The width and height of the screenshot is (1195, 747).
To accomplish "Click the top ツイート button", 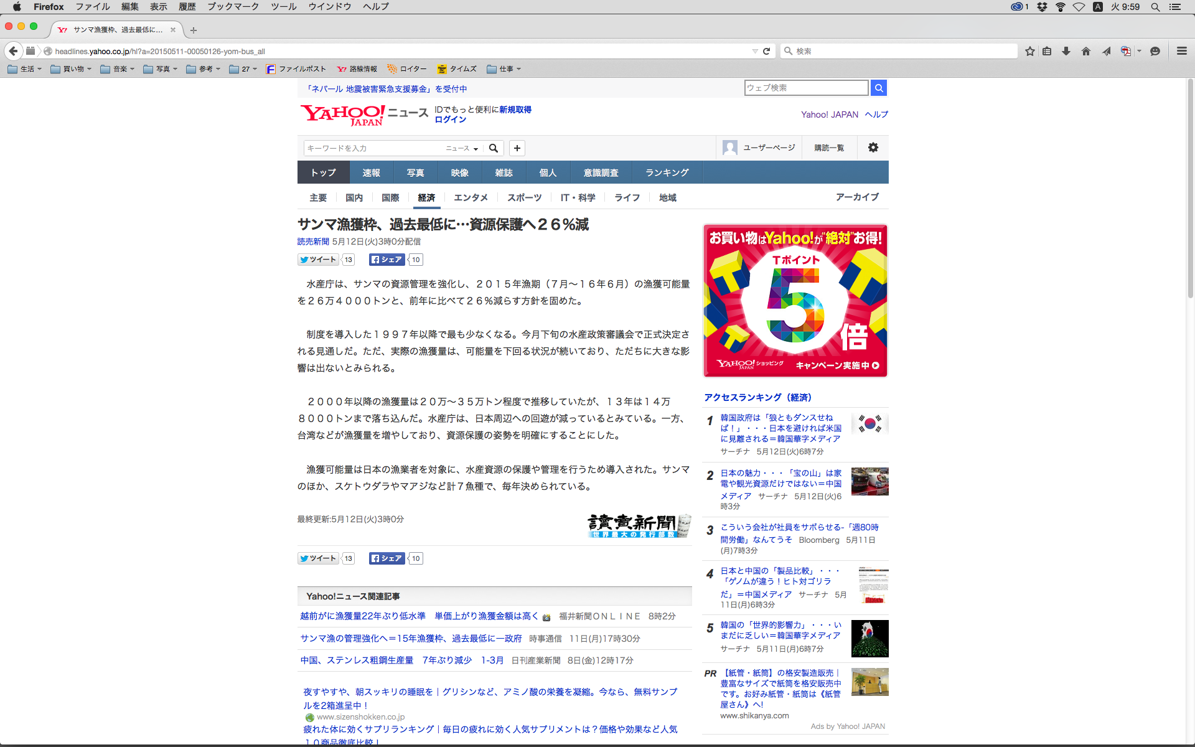I will pyautogui.click(x=318, y=260).
